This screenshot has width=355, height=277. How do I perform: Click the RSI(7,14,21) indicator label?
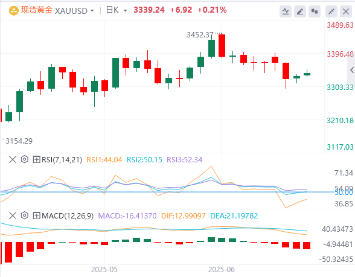(62, 160)
